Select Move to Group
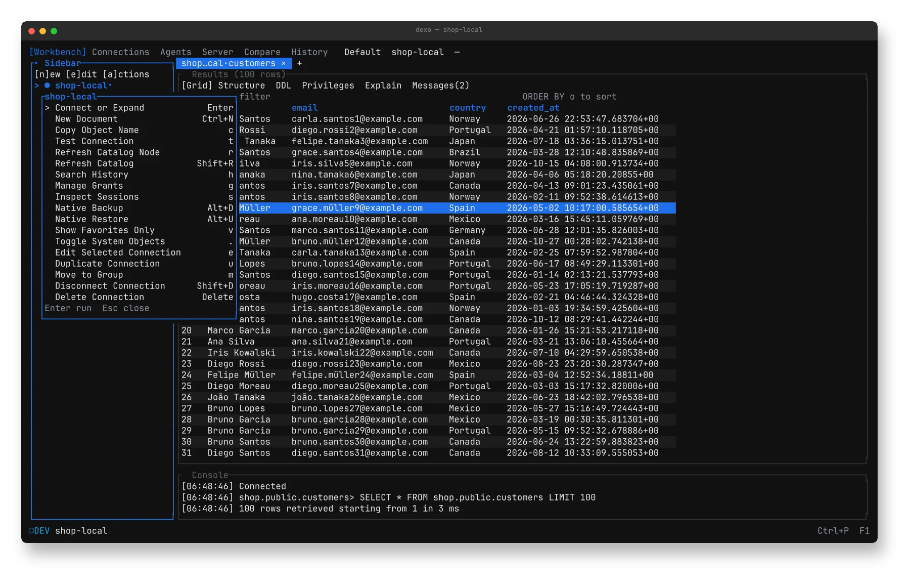This screenshot has height=586, width=910. coord(139,275)
